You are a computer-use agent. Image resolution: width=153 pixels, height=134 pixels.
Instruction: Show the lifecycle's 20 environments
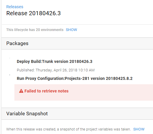(71, 30)
